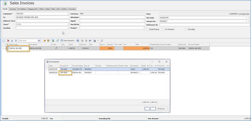Open the Shipping Info tab
Screen dimensions: 251x121
point(33,9)
